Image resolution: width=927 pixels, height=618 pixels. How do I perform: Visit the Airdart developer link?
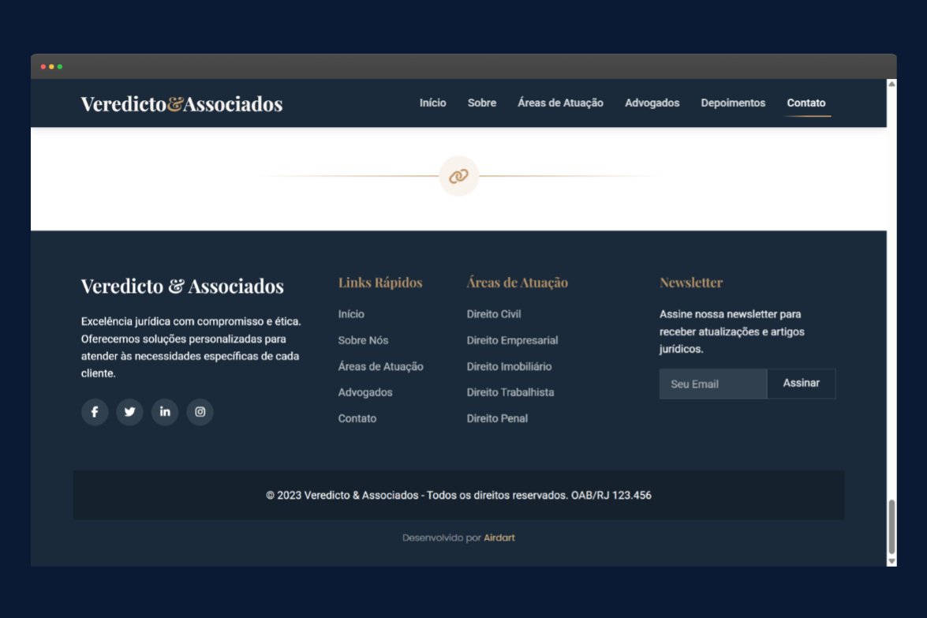tap(500, 537)
